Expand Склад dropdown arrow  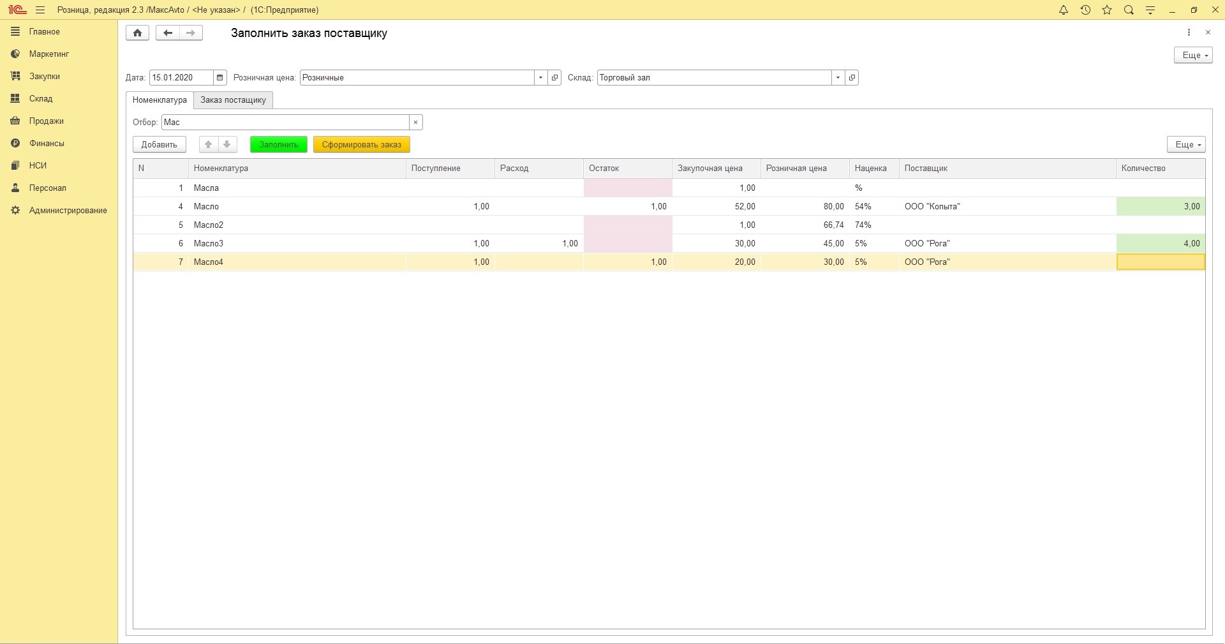[x=838, y=78]
